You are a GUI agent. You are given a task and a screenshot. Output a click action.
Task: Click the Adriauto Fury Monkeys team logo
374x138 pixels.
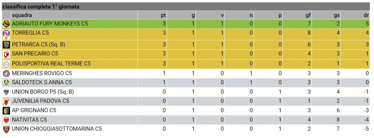tap(6, 24)
